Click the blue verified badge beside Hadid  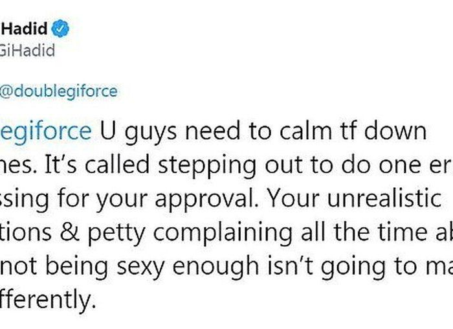[60, 28]
